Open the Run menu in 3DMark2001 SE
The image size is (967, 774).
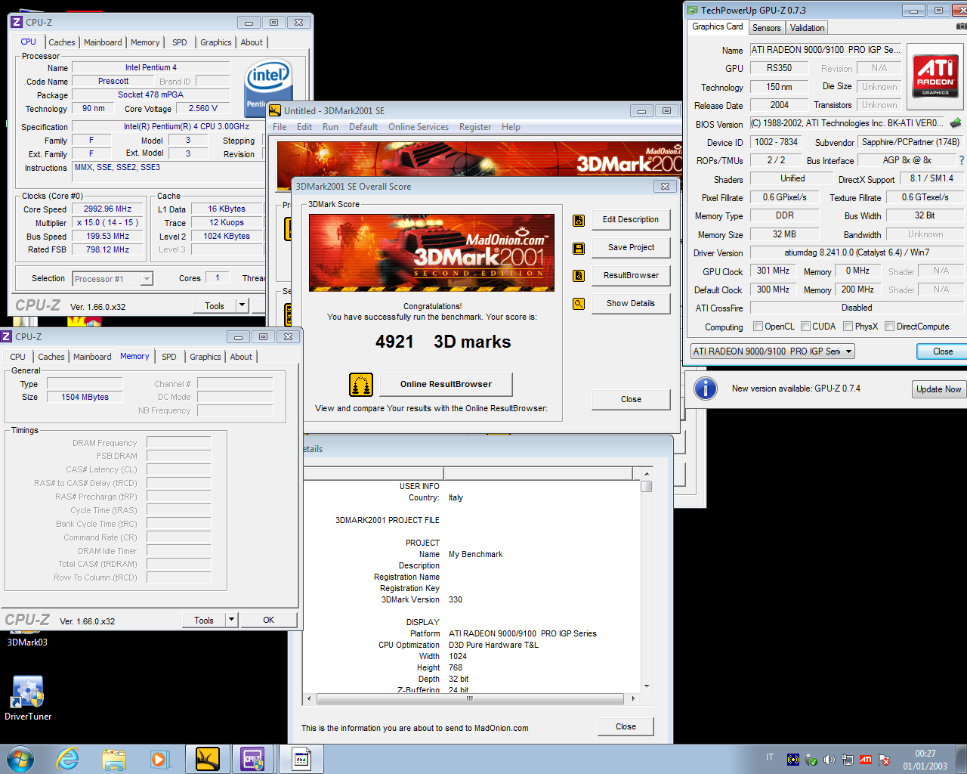[330, 127]
